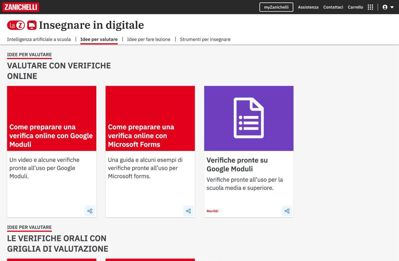Click 'IDEE PER VALUTARE' label above Valutare con verifiche
The height and width of the screenshot is (261, 399).
click(x=29, y=55)
